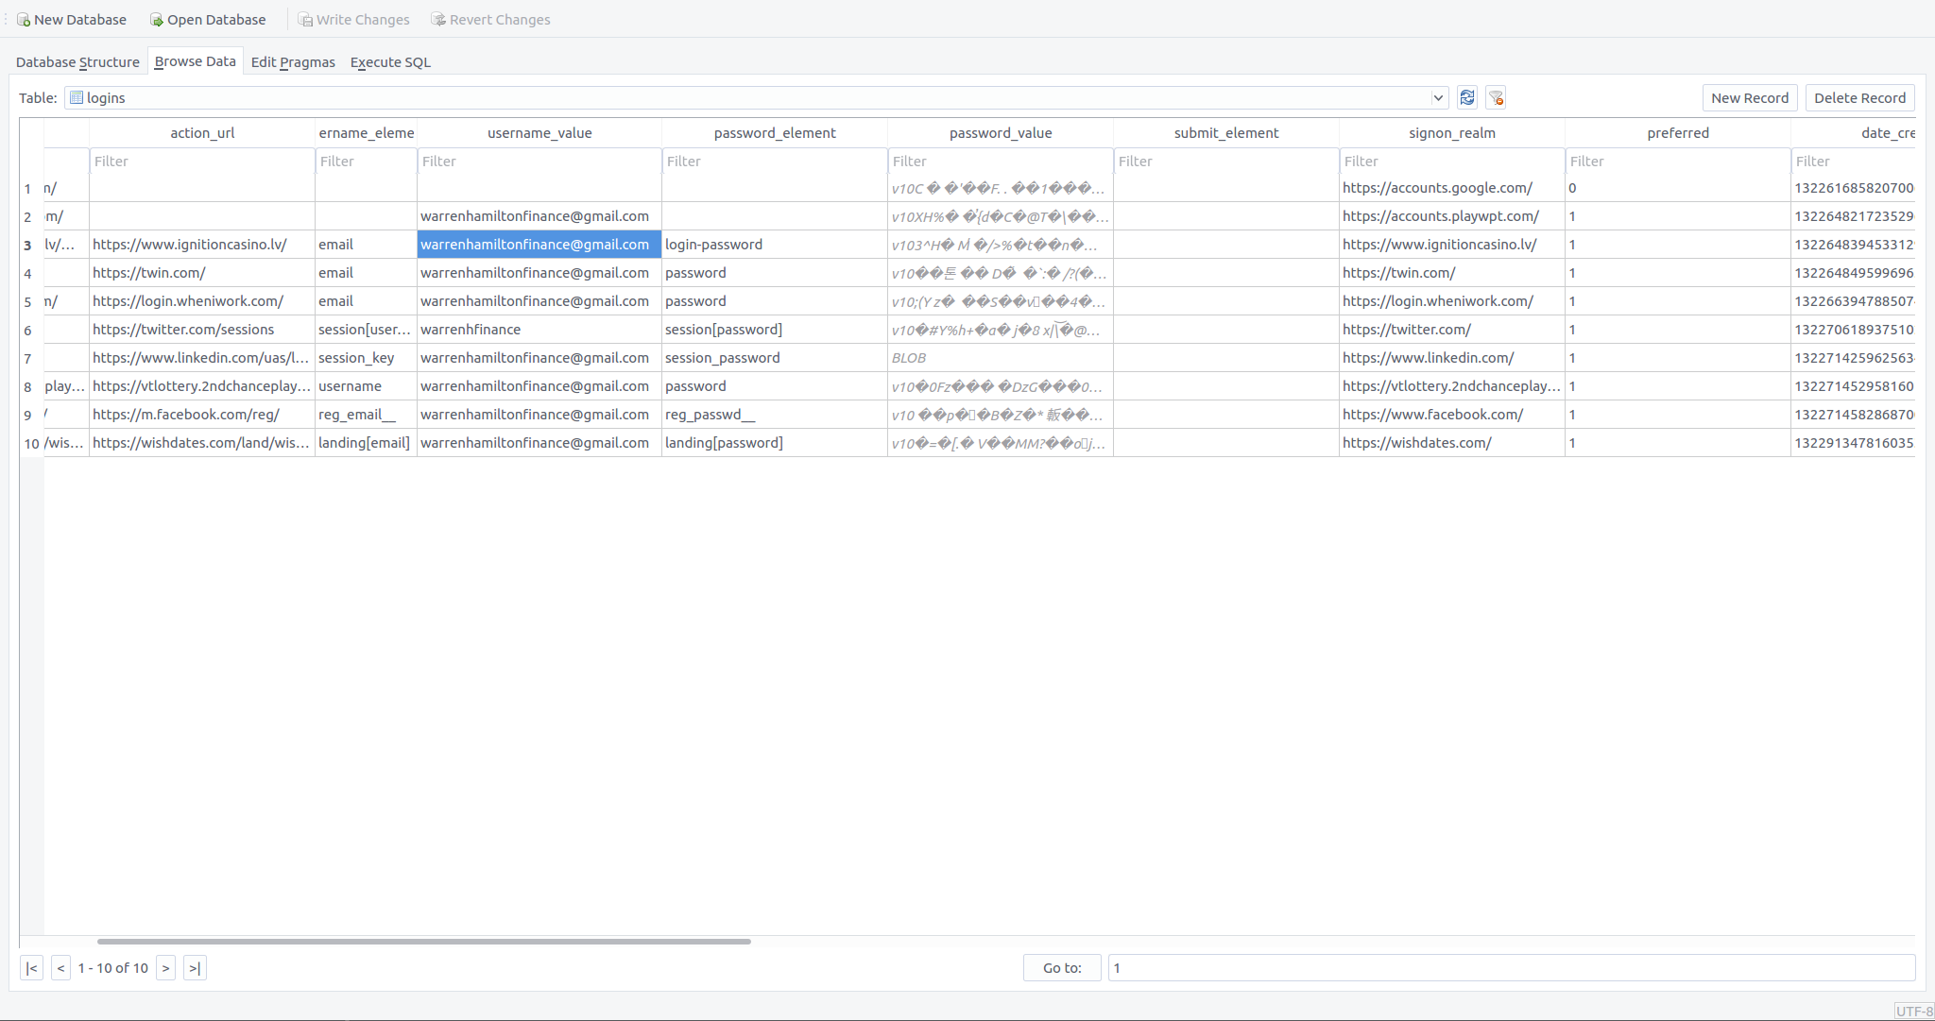The height and width of the screenshot is (1021, 1935).
Task: Open the Edit Pragmas tab
Action: 293,62
